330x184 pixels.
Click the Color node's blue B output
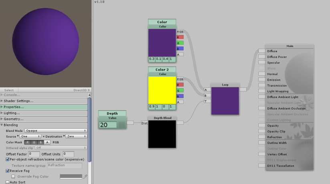pyautogui.click(x=180, y=49)
